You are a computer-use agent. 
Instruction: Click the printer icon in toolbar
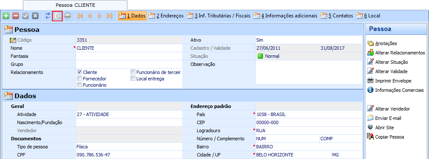67,16
